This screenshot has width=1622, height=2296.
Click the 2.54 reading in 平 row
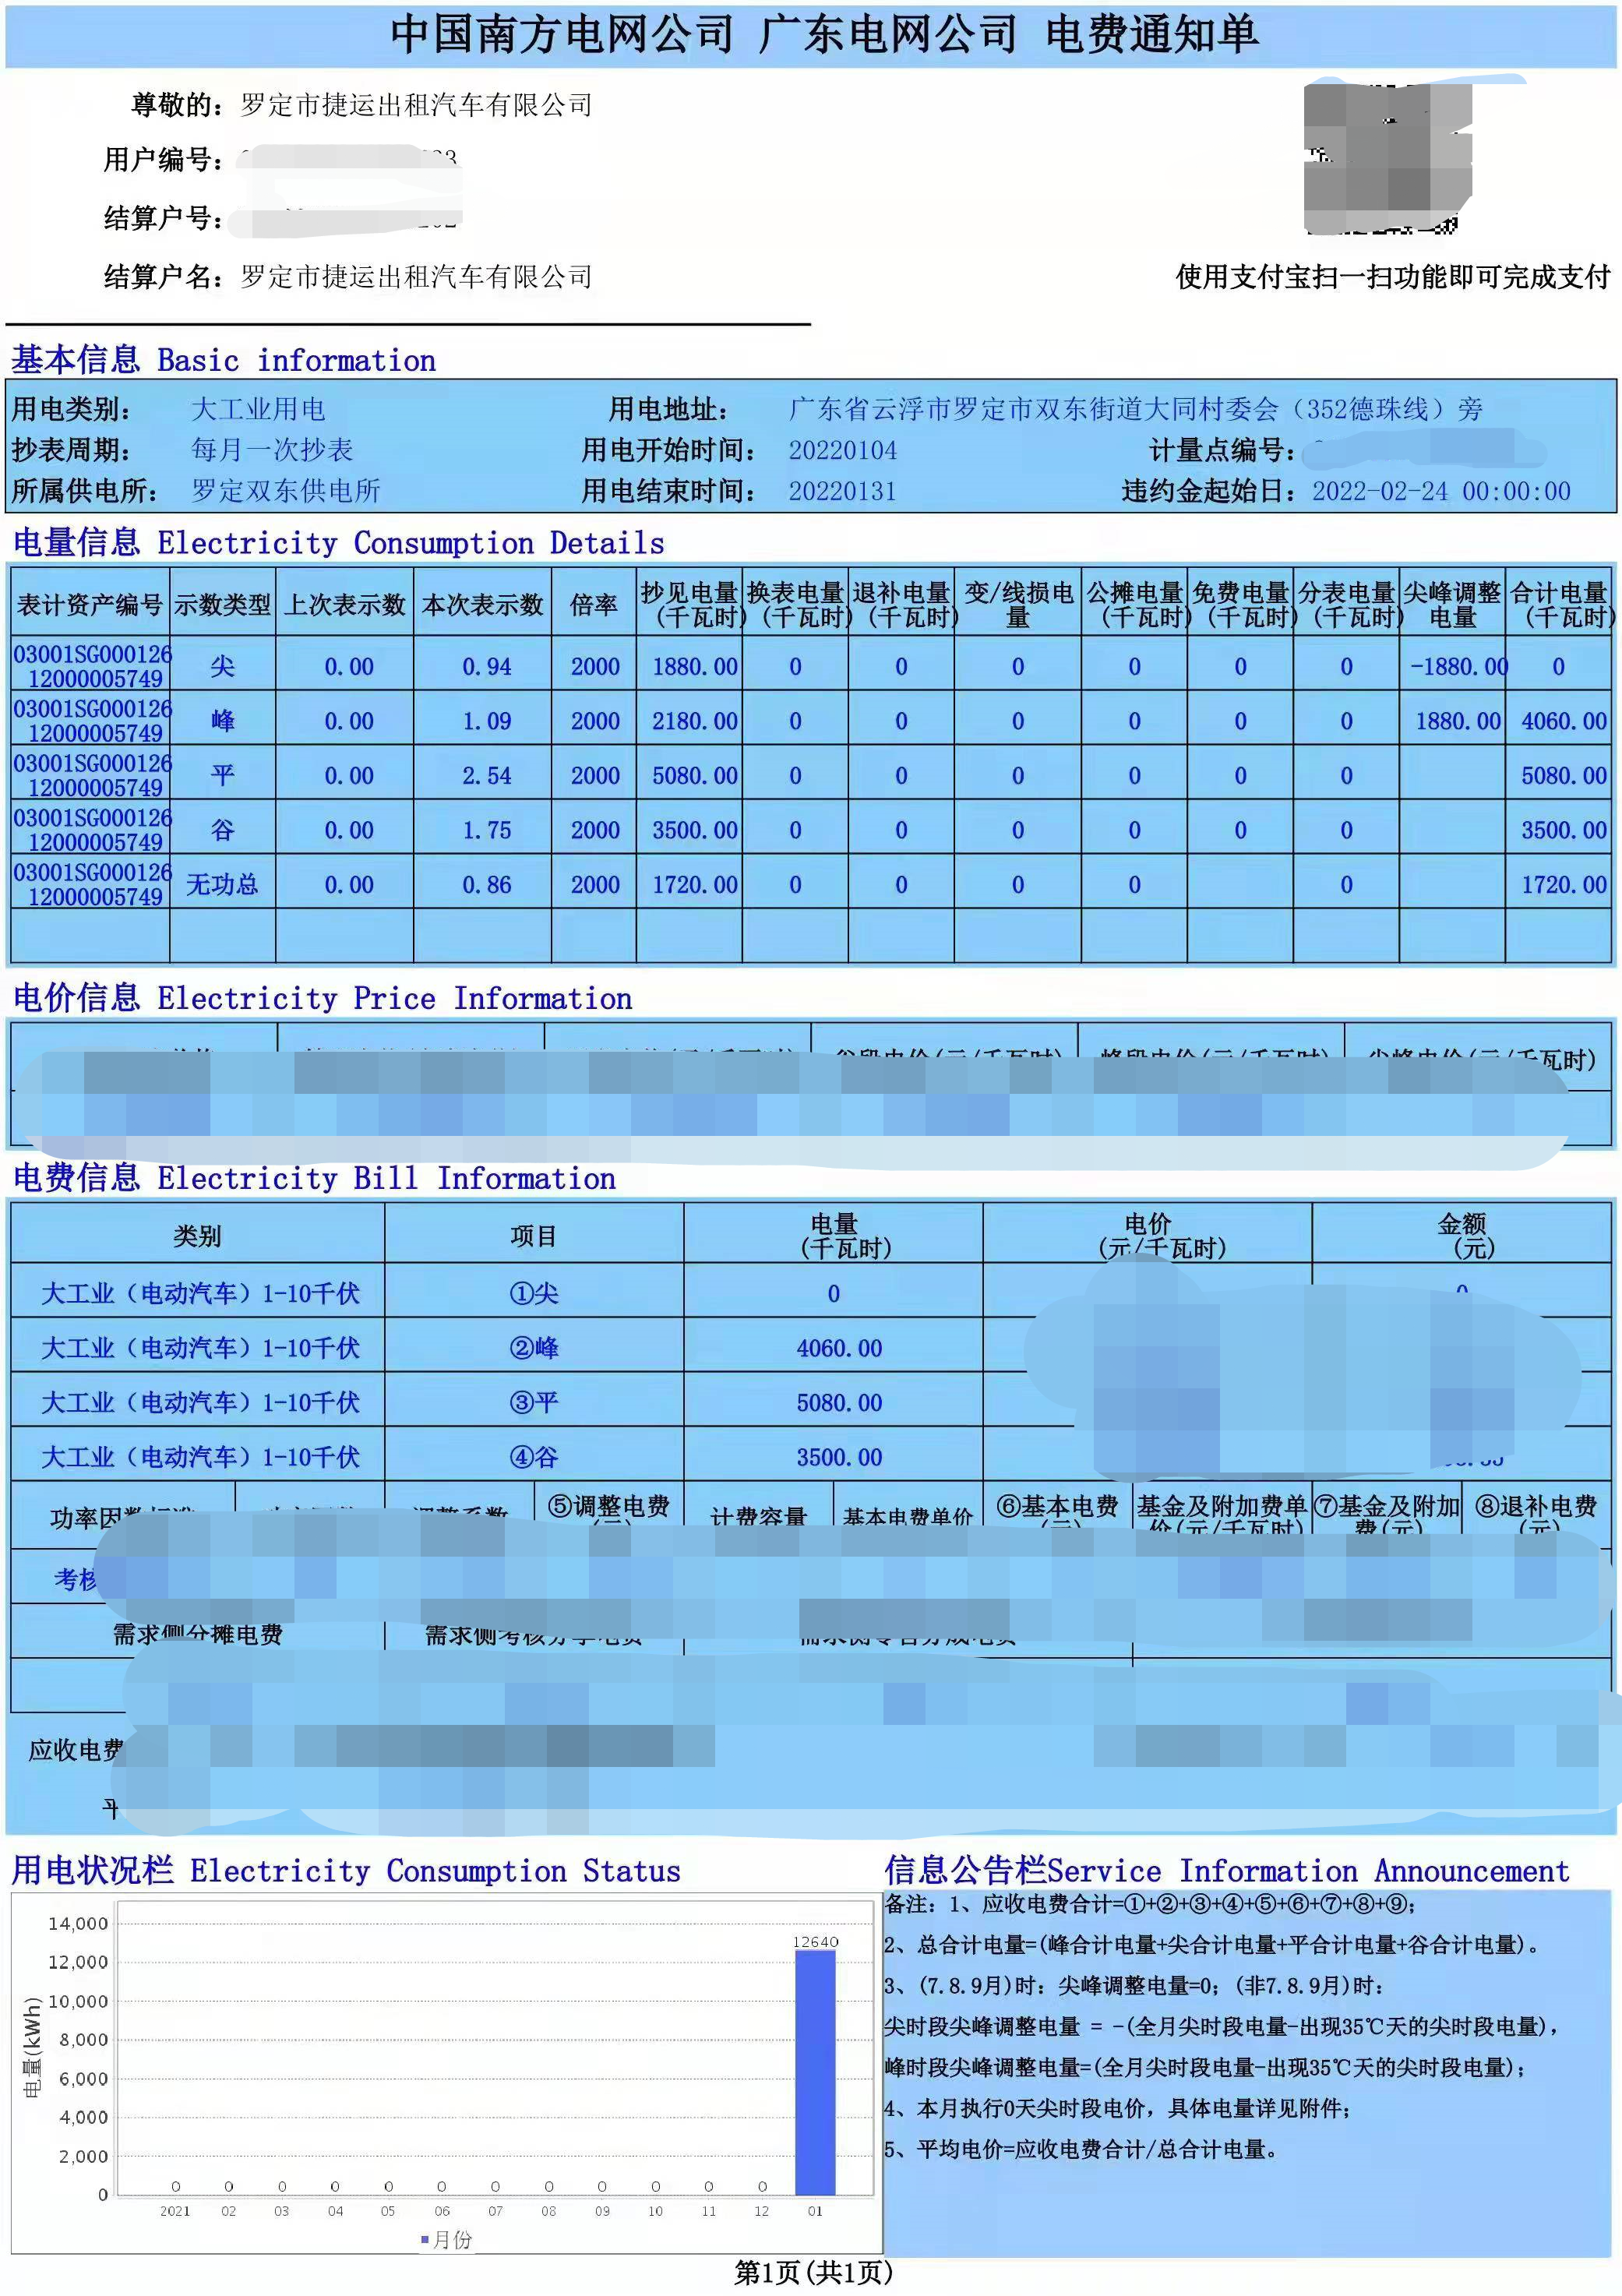(486, 776)
